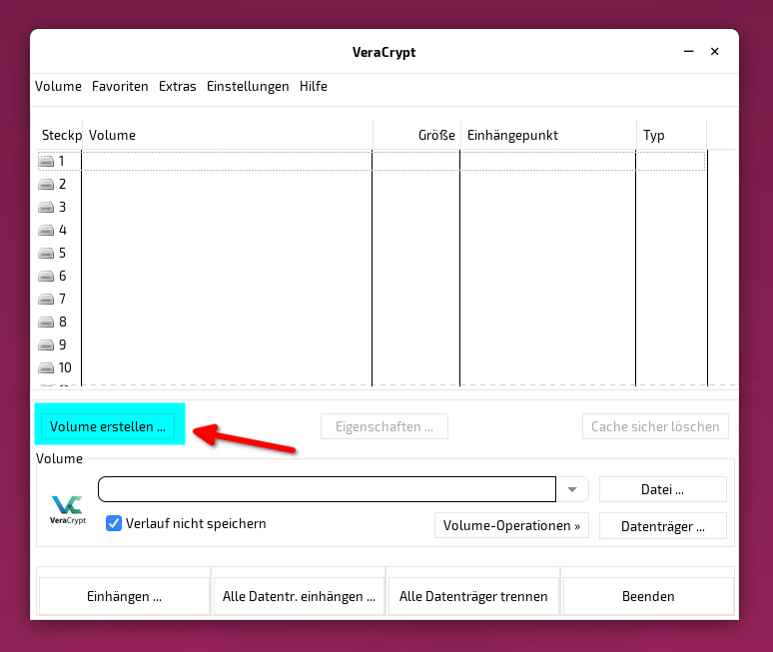This screenshot has width=773, height=652.
Task: Click the Datei button
Action: [x=663, y=489]
